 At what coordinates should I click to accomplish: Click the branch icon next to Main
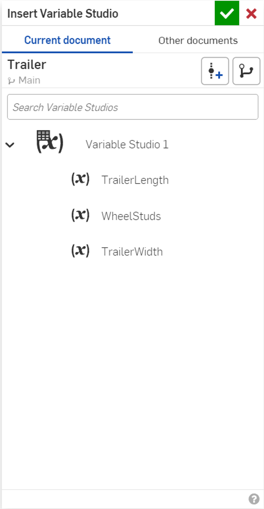[11, 80]
